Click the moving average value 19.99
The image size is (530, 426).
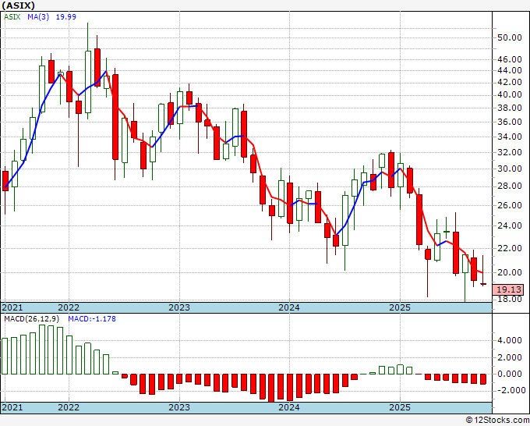pyautogui.click(x=66, y=16)
